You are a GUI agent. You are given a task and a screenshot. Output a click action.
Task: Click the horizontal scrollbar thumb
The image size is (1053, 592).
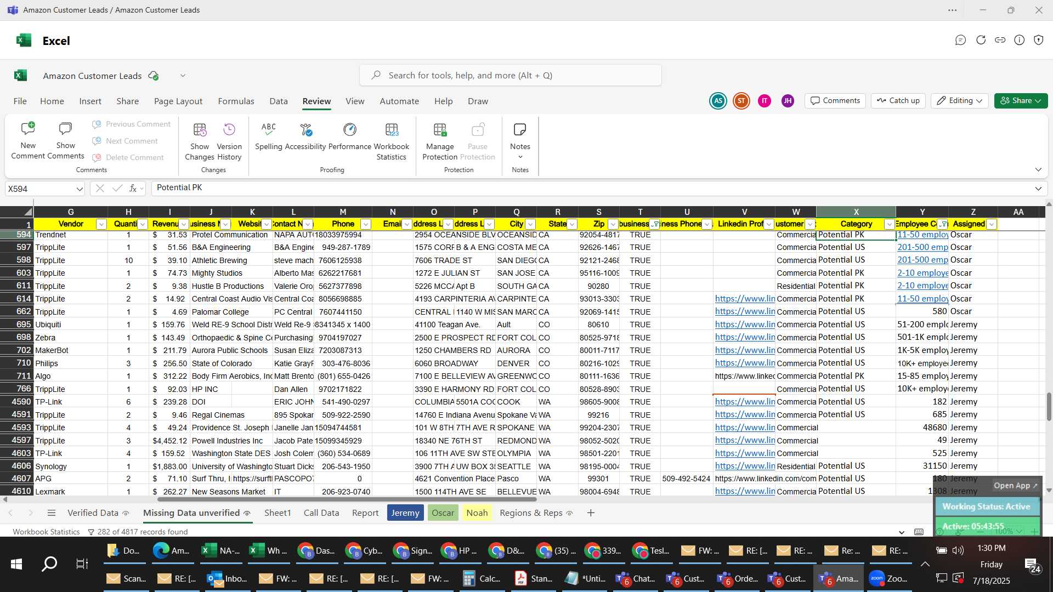pyautogui.click(x=347, y=499)
